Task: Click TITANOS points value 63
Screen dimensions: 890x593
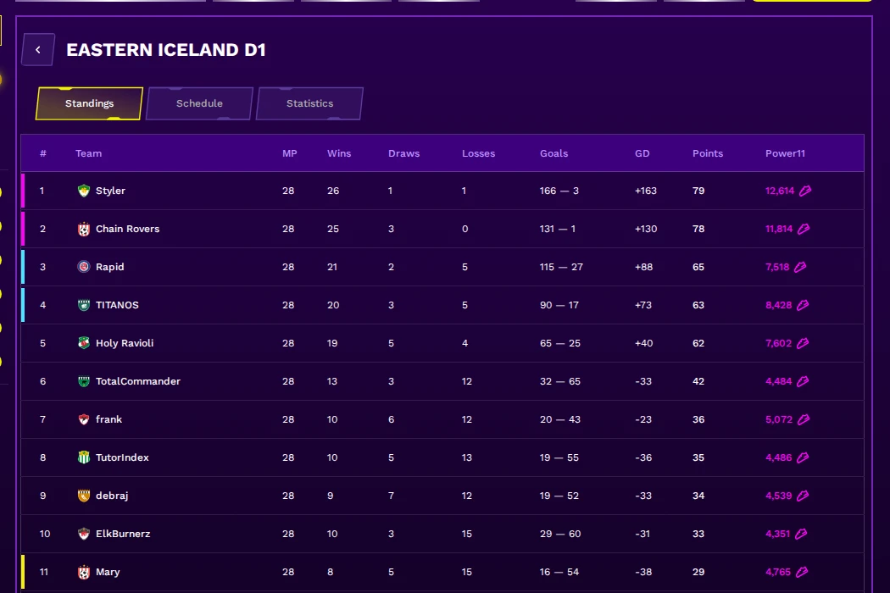Action: (698, 305)
